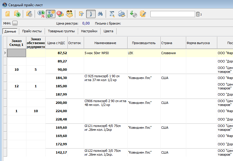Click the two people suppliers icon

69,14
